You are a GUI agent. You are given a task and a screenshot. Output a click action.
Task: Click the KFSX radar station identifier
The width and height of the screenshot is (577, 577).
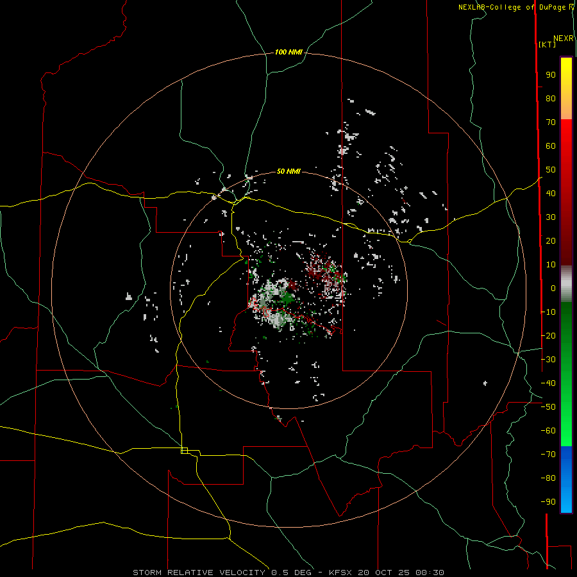[x=340, y=573]
